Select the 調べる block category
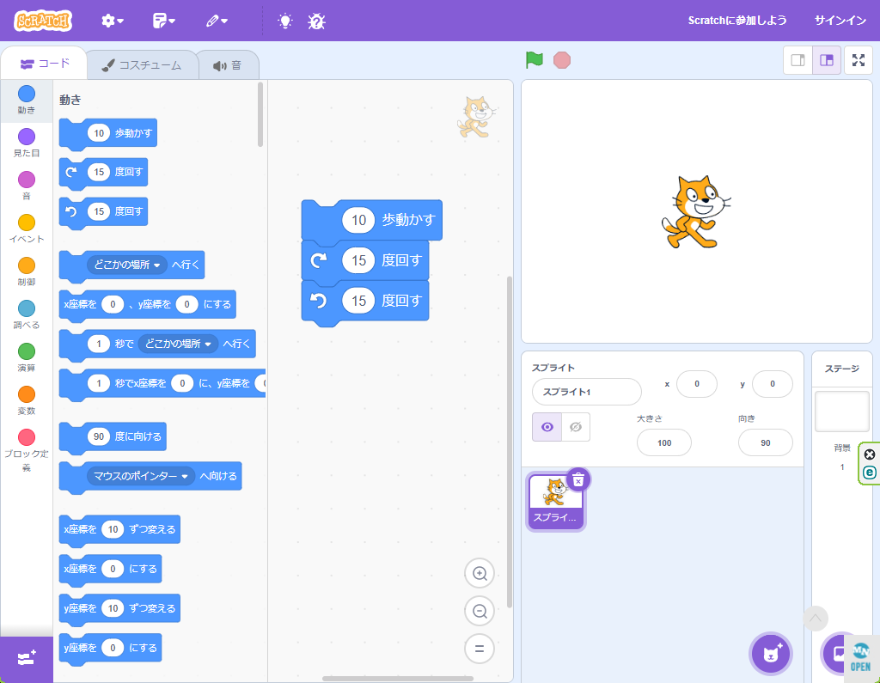 pyautogui.click(x=27, y=314)
